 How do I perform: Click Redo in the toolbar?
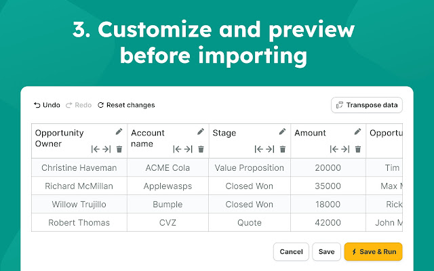click(x=79, y=105)
